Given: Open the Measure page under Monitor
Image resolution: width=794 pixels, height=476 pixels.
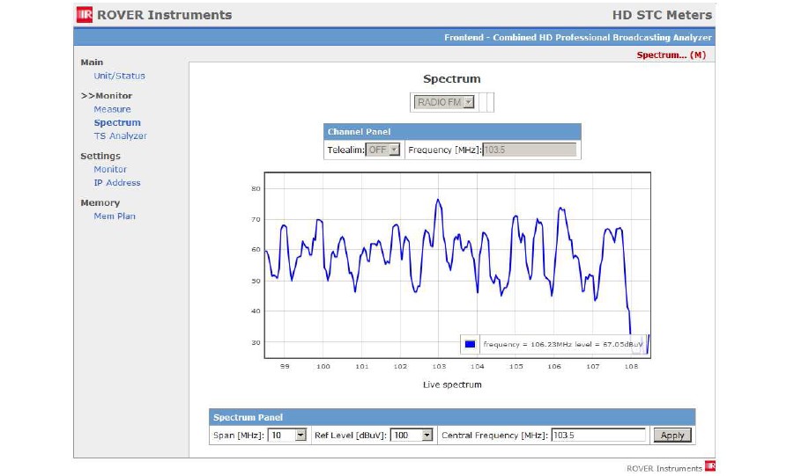Looking at the screenshot, I should click(x=112, y=109).
